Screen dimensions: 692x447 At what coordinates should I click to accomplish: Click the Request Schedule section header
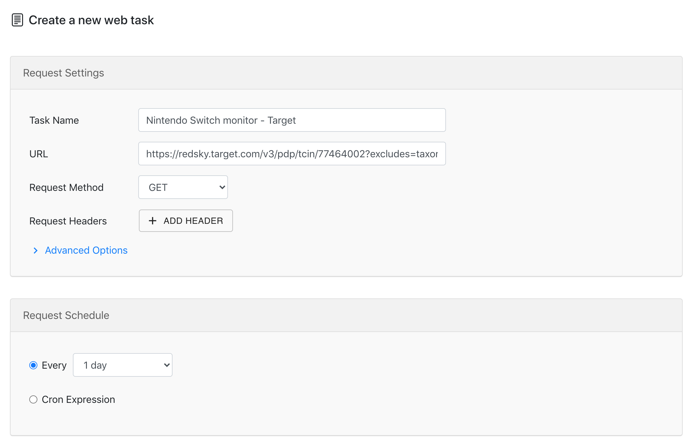coord(346,315)
